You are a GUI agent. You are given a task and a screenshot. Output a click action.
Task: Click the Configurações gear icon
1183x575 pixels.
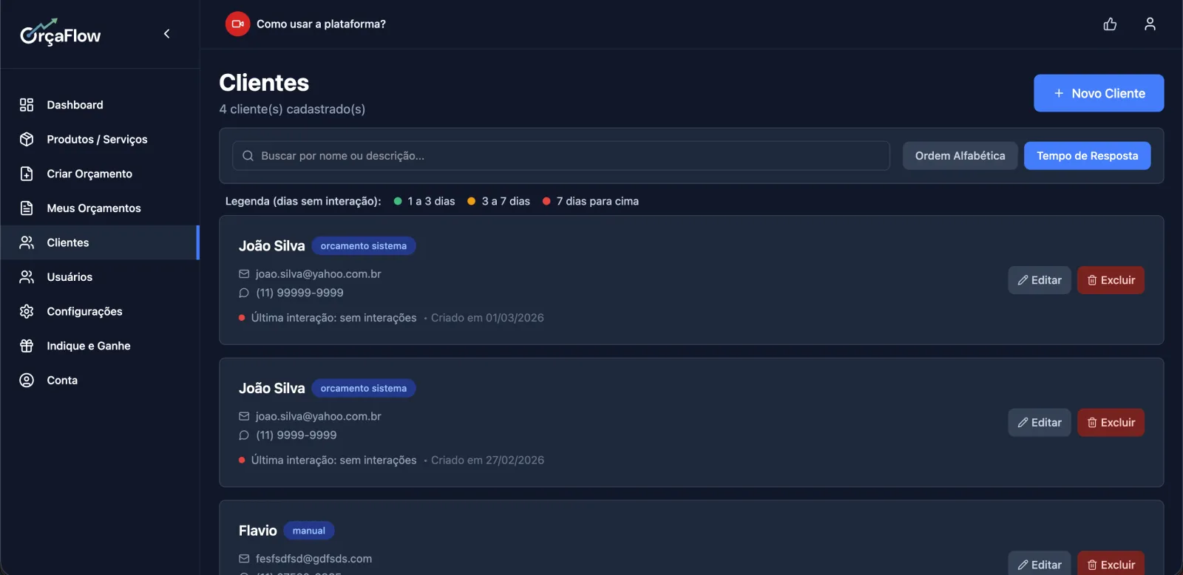27,311
